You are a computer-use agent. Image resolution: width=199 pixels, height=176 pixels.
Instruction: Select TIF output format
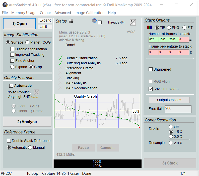pos(157,28)
